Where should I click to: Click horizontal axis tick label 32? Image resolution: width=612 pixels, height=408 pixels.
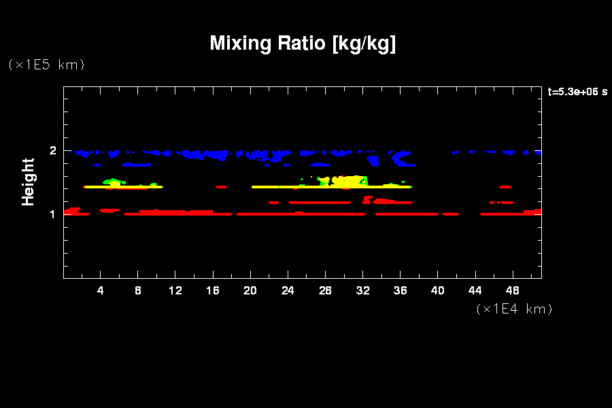(x=362, y=290)
